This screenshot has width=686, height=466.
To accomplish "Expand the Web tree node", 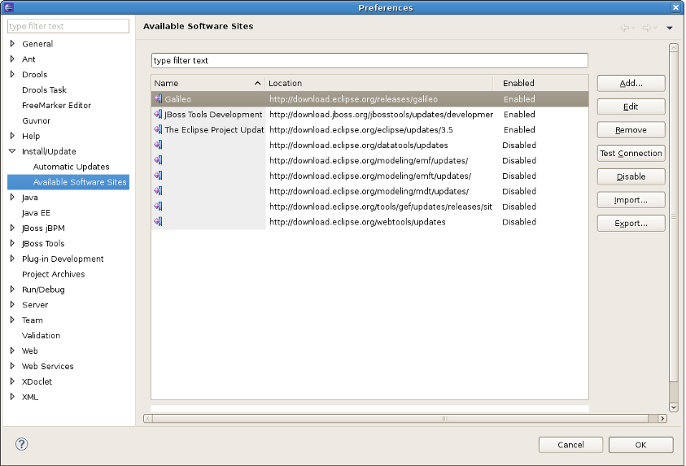I will point(12,350).
